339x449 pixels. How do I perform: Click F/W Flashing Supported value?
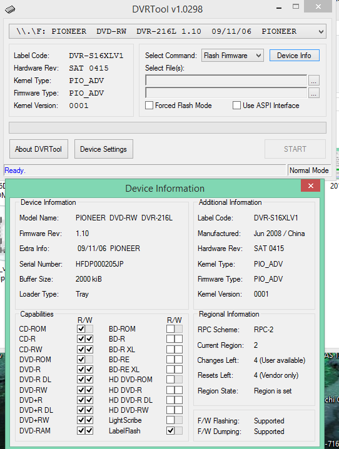point(269,421)
